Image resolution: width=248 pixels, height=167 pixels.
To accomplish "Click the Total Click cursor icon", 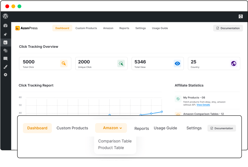I will tap(64, 63).
